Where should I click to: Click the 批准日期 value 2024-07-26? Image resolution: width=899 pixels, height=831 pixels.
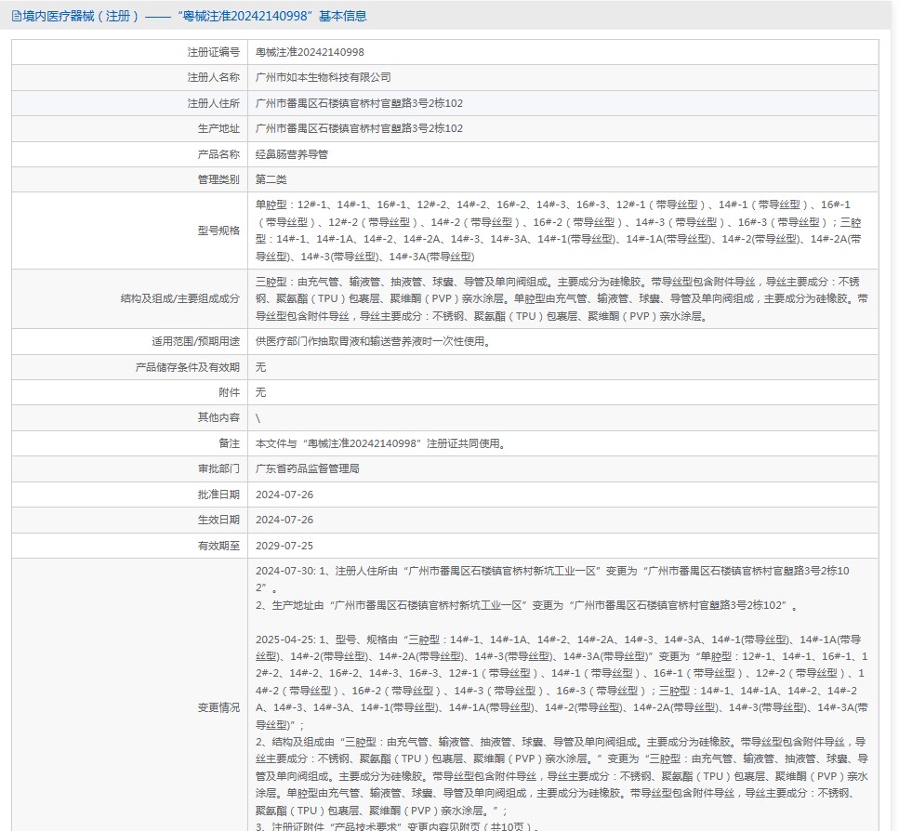pos(284,495)
